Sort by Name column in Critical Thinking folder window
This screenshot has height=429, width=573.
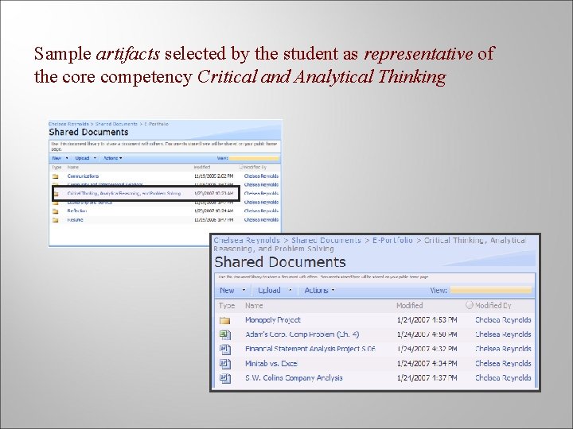pyautogui.click(x=254, y=306)
